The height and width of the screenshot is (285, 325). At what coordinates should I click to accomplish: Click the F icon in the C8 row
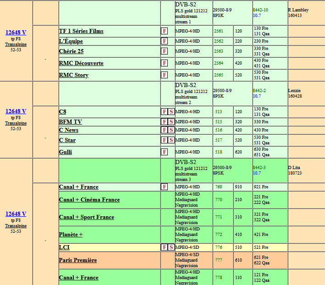click(x=165, y=112)
